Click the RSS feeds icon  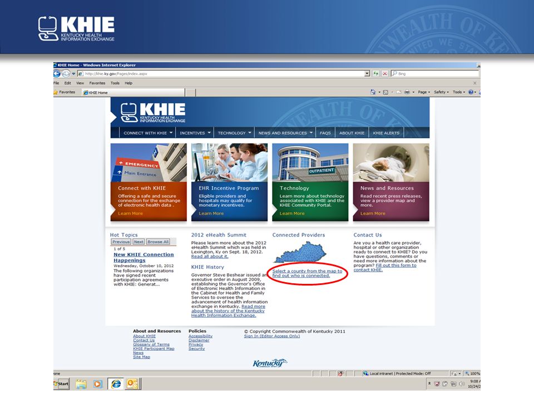click(385, 92)
